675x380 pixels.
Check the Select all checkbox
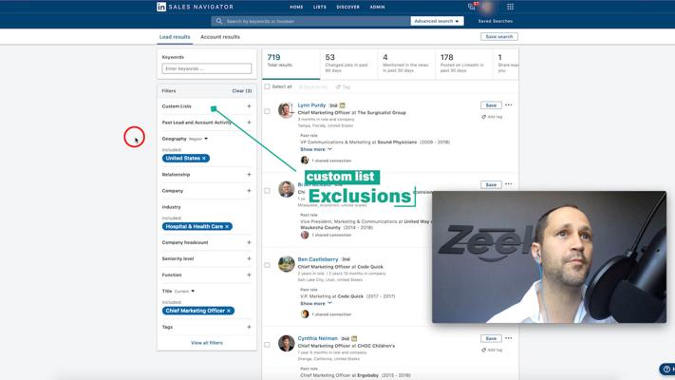tap(268, 86)
